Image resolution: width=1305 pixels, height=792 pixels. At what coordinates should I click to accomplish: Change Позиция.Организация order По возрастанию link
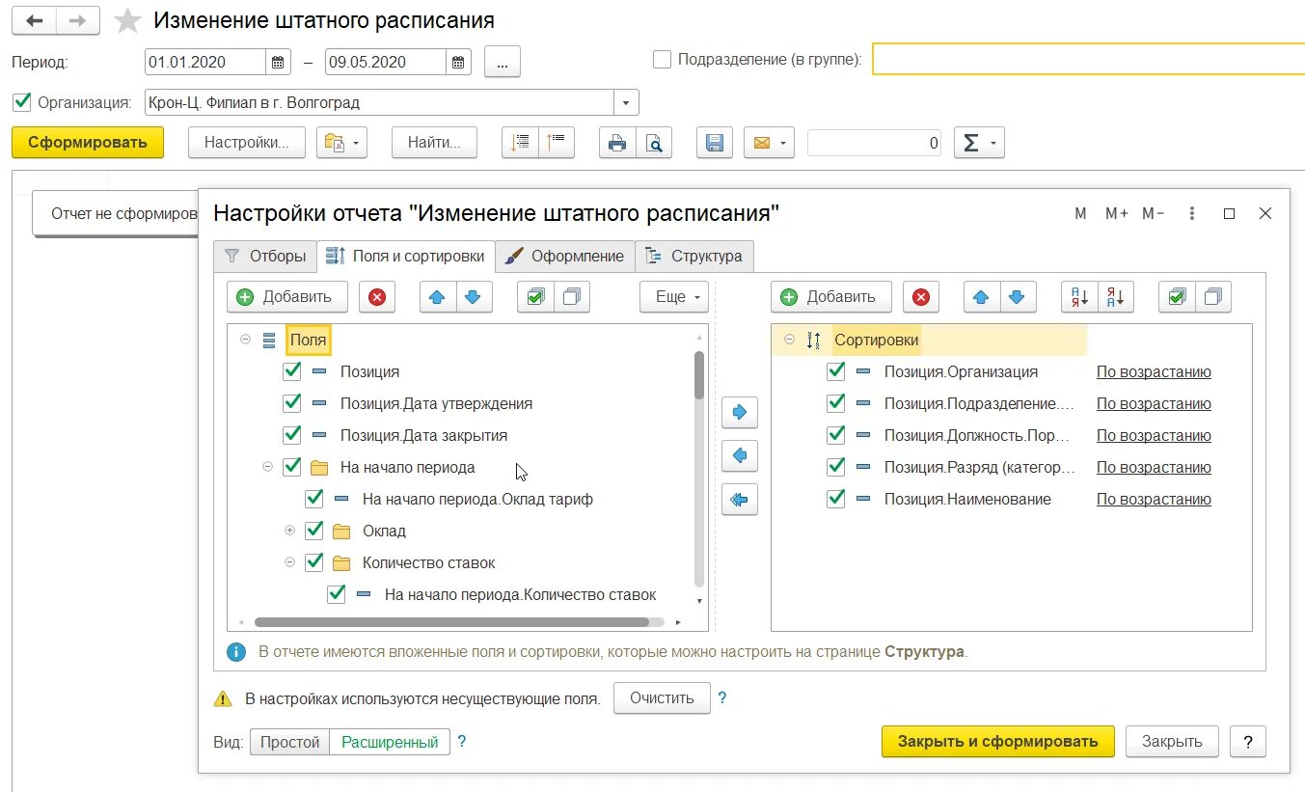coord(1154,371)
